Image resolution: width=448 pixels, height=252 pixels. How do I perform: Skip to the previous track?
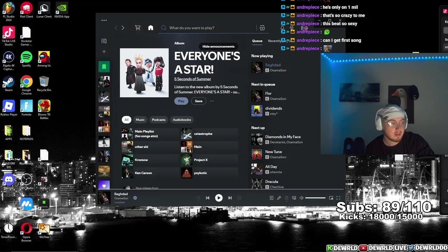click(x=208, y=198)
